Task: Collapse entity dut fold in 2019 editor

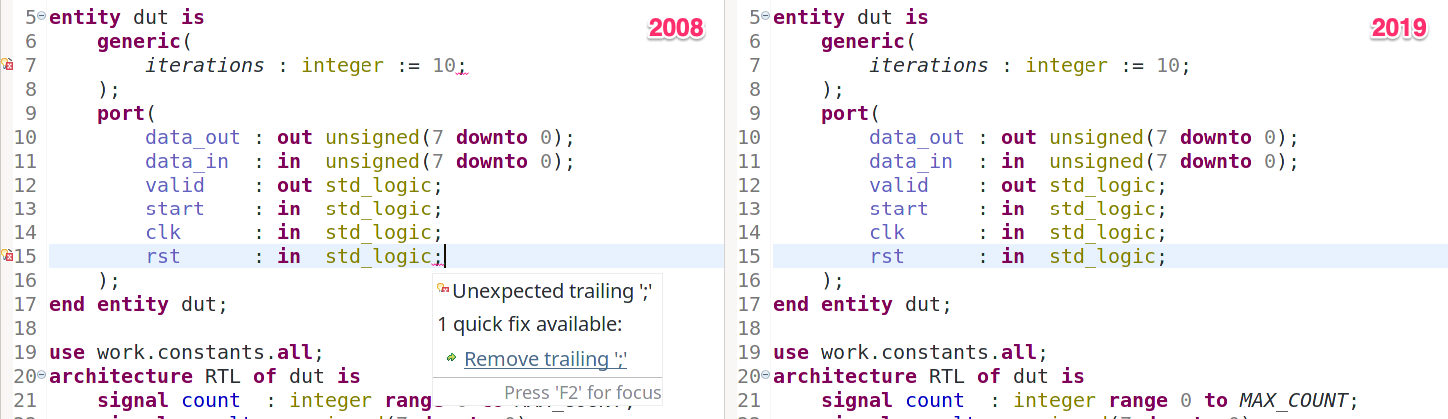Action: (x=766, y=17)
